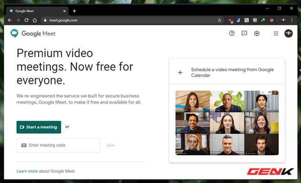The image size is (301, 183).
Task: Minimize the browser window
Action: 268,8
